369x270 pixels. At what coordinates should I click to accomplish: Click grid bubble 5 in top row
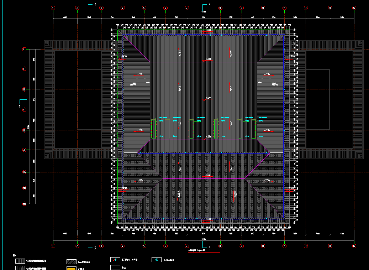[x=144, y=7]
